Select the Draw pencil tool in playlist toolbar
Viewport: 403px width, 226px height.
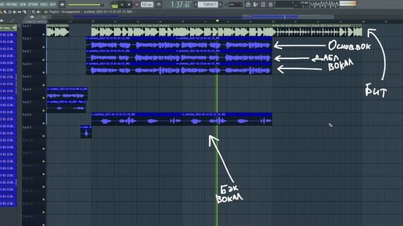click(1, 12)
